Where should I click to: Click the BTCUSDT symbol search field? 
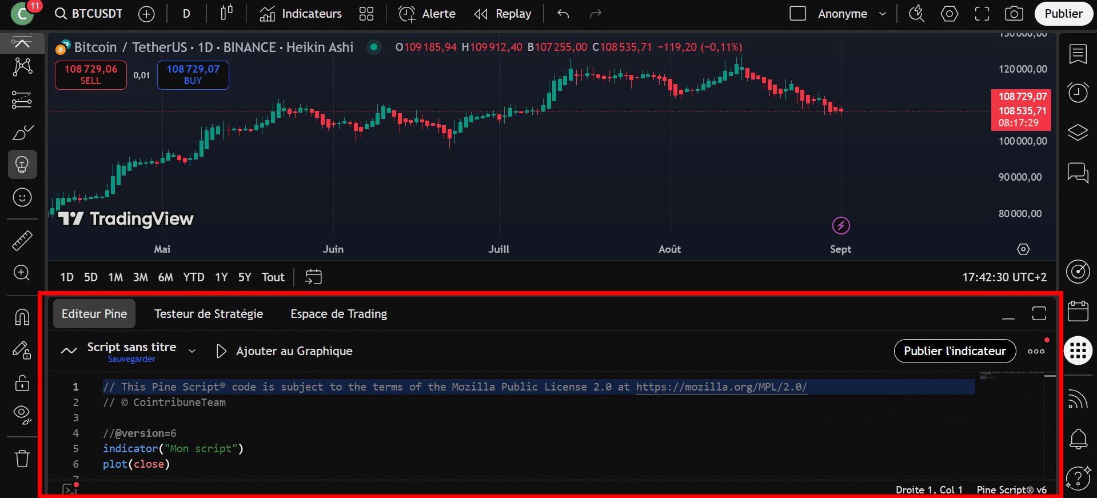pyautogui.click(x=89, y=14)
